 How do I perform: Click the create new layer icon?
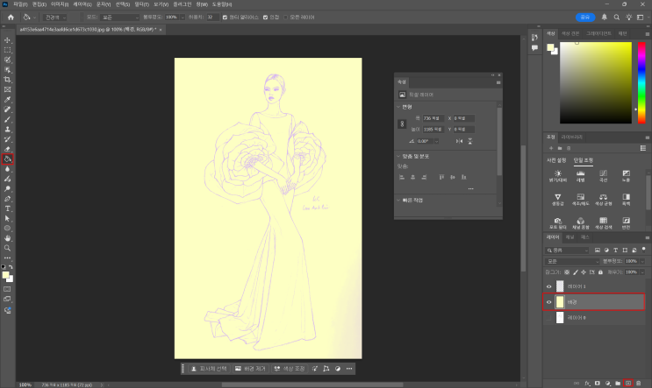pyautogui.click(x=627, y=383)
